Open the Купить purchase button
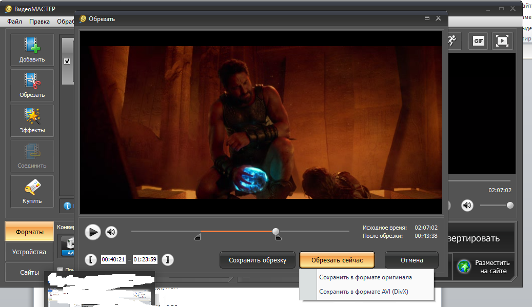Screen dimensions: 532x307 [x=32, y=191]
